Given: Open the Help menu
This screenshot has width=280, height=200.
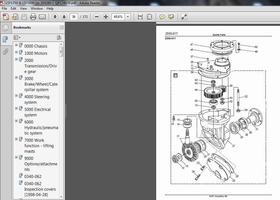Looking at the screenshot, I should pos(50,9).
